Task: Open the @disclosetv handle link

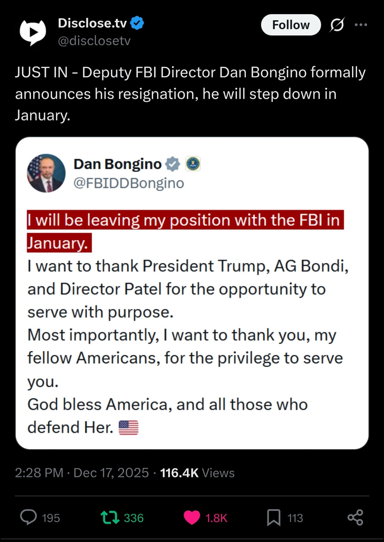Action: pos(94,41)
